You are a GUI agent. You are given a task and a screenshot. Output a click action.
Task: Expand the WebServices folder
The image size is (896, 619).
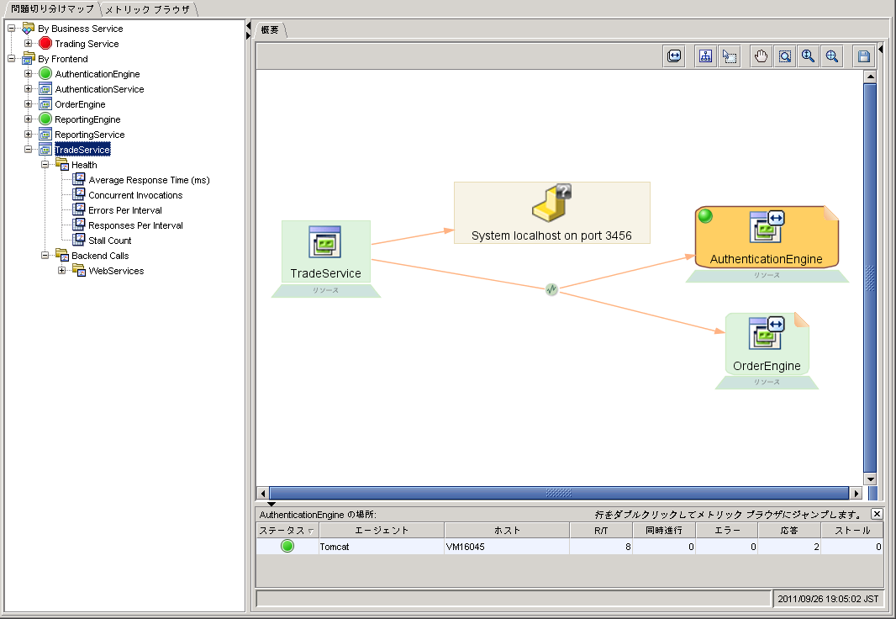[x=61, y=271]
